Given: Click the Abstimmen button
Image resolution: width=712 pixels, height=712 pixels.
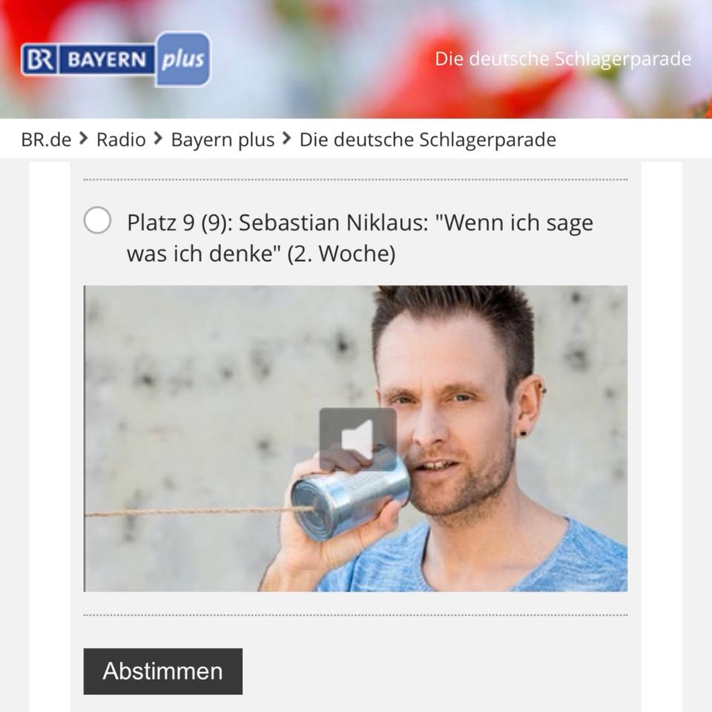Looking at the screenshot, I should point(163,671).
